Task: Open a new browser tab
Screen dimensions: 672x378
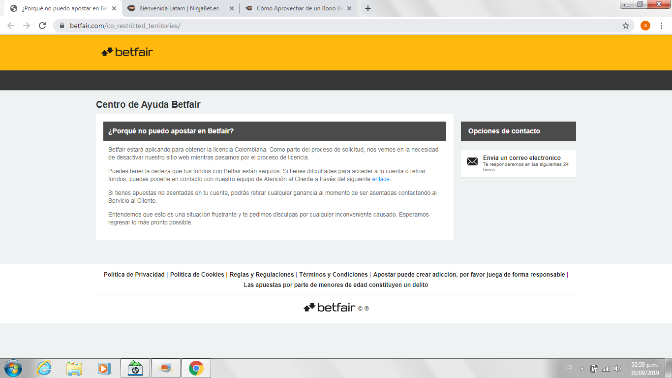Action: coord(367,8)
